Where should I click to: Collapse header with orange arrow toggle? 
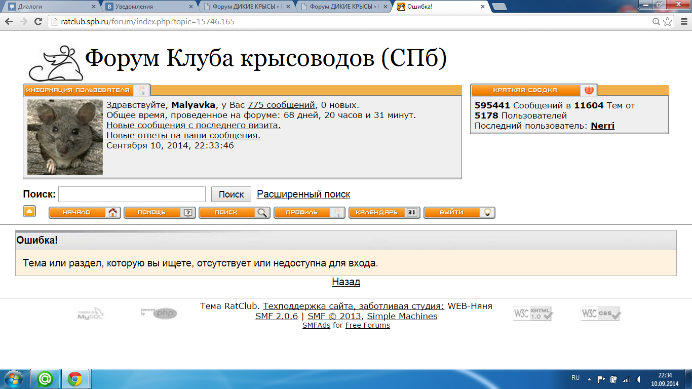[x=29, y=212]
